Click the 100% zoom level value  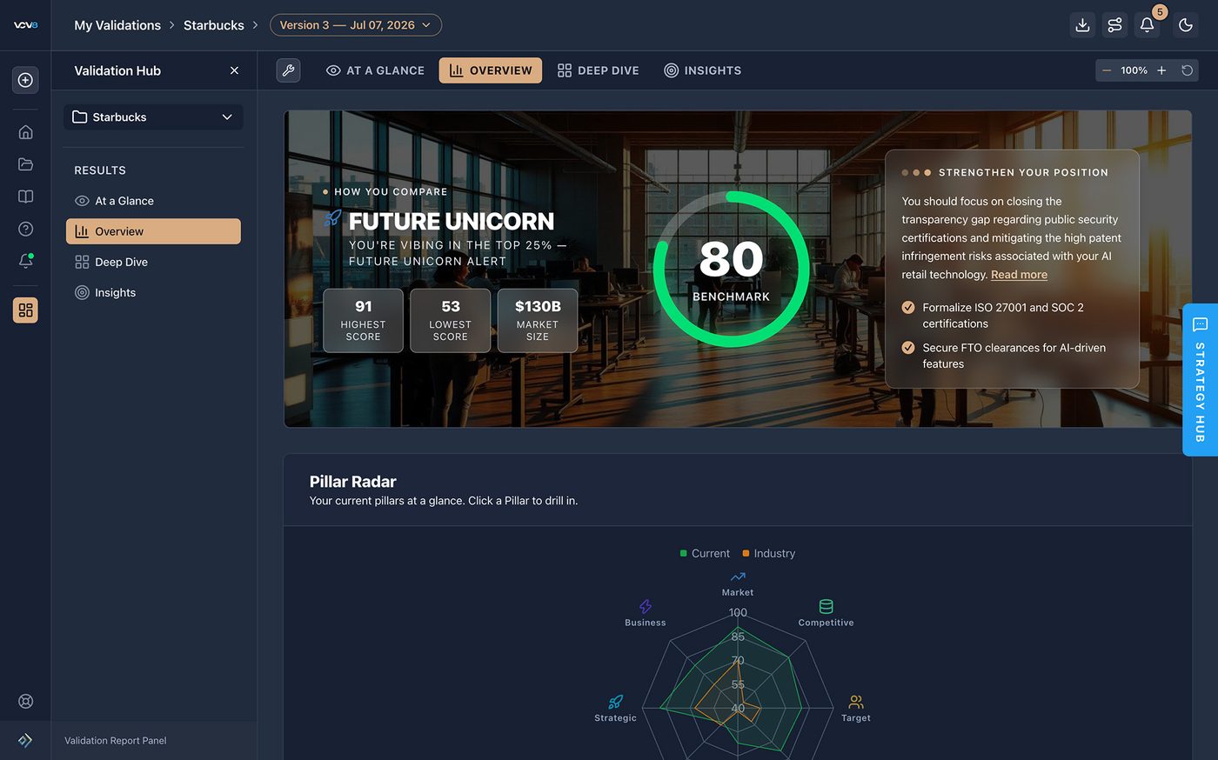(1134, 70)
